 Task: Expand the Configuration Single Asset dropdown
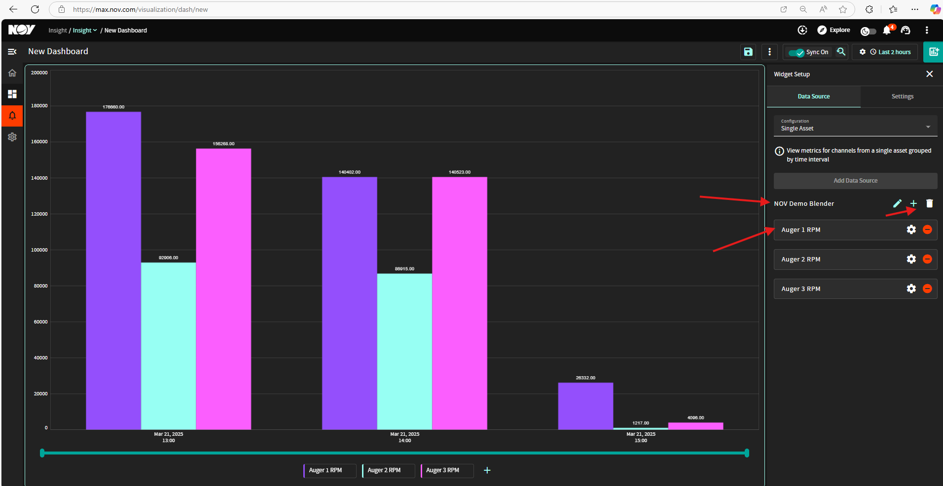(855, 126)
